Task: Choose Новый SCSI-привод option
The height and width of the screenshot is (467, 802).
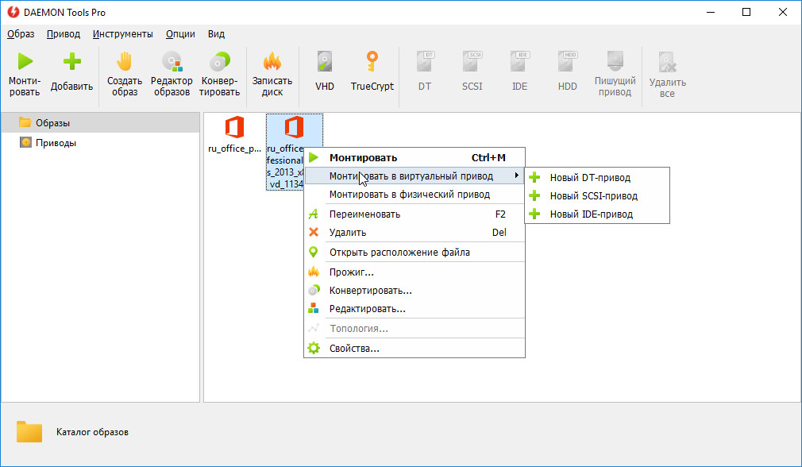Action: [593, 195]
